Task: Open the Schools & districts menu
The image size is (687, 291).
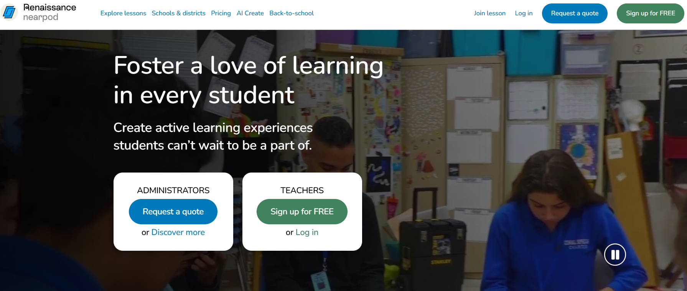Action: coord(178,13)
